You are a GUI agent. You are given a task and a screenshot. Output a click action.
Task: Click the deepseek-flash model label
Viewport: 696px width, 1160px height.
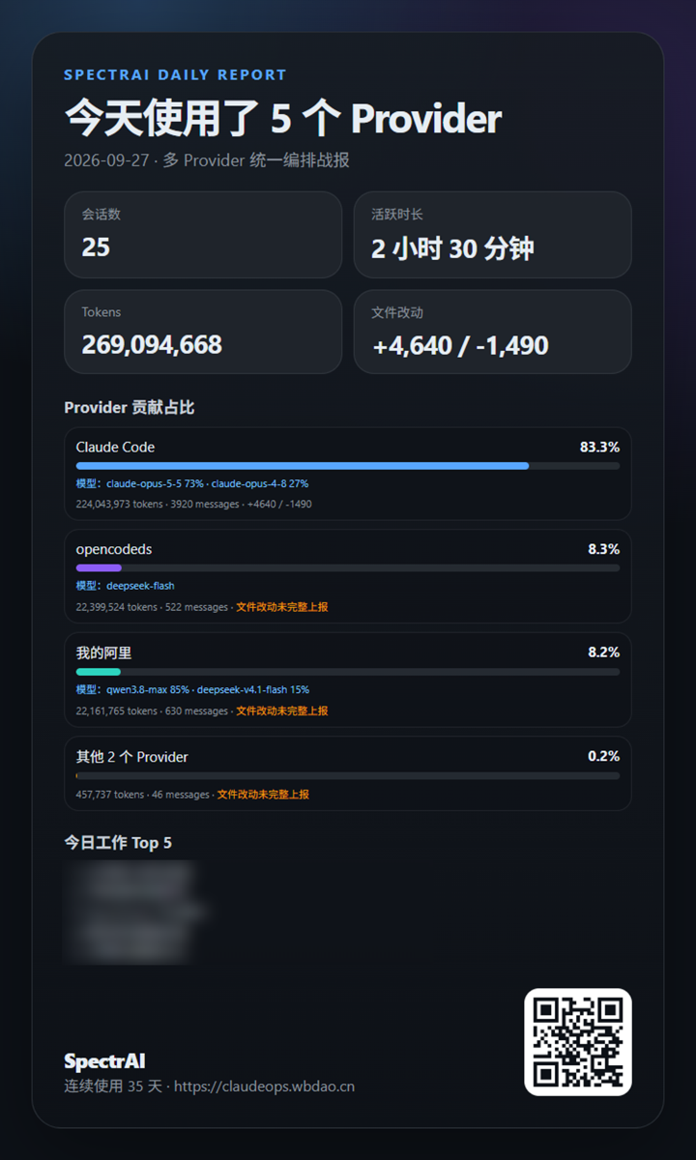(x=140, y=586)
